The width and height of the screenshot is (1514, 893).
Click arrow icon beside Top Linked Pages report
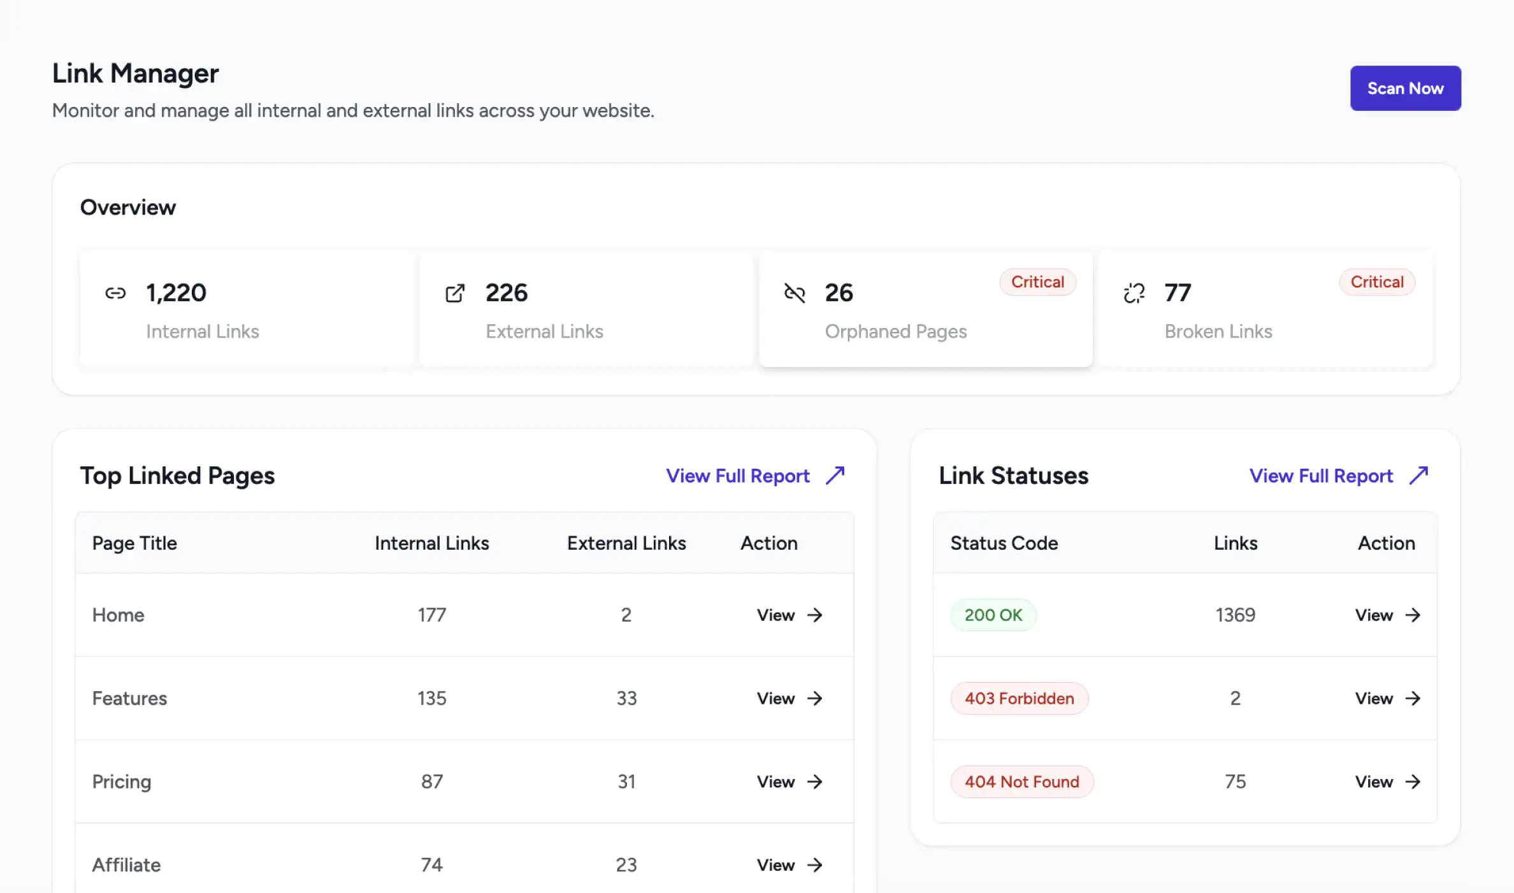(835, 476)
